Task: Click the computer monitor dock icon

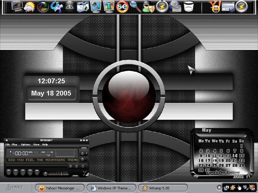Action: [x=17, y=6]
